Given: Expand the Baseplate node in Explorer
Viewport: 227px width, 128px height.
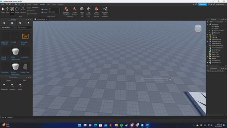Looking at the screenshot, I should [210, 33].
